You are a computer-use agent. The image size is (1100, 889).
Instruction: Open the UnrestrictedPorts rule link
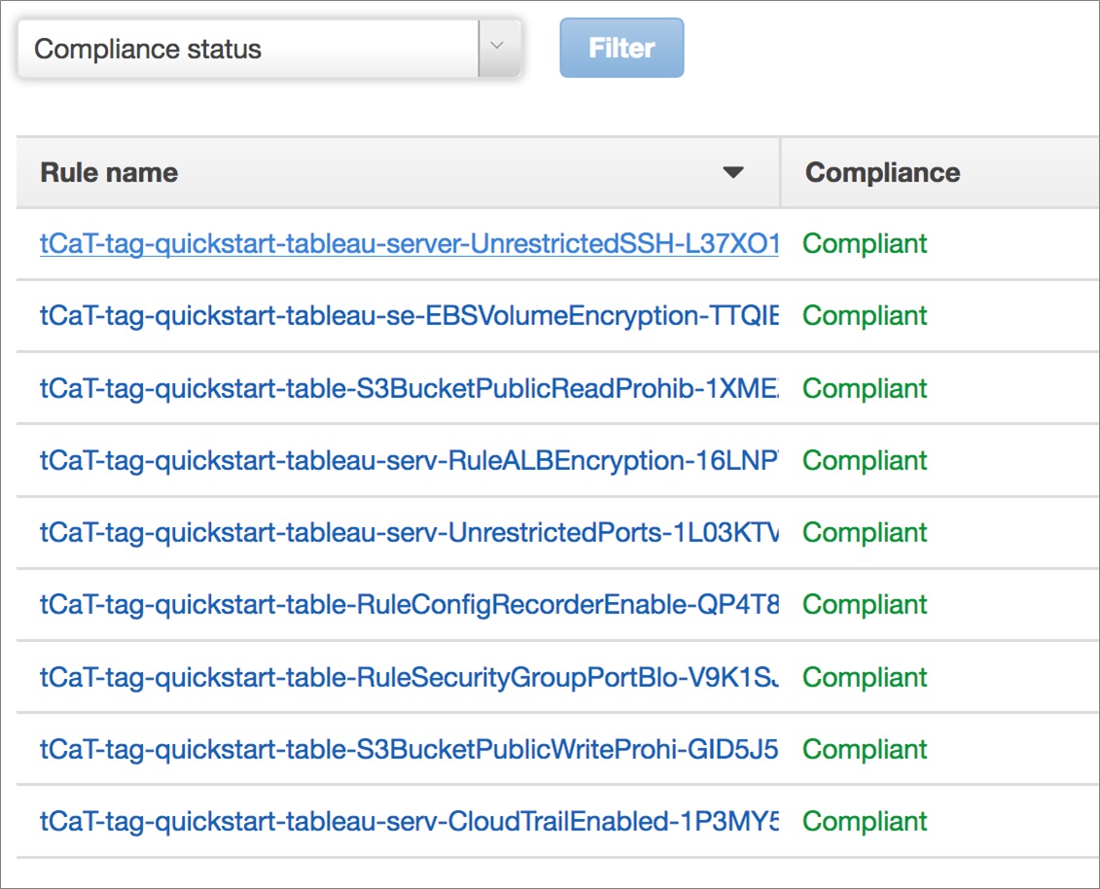click(x=409, y=533)
